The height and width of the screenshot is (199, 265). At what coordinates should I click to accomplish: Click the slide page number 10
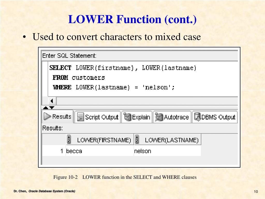256,191
